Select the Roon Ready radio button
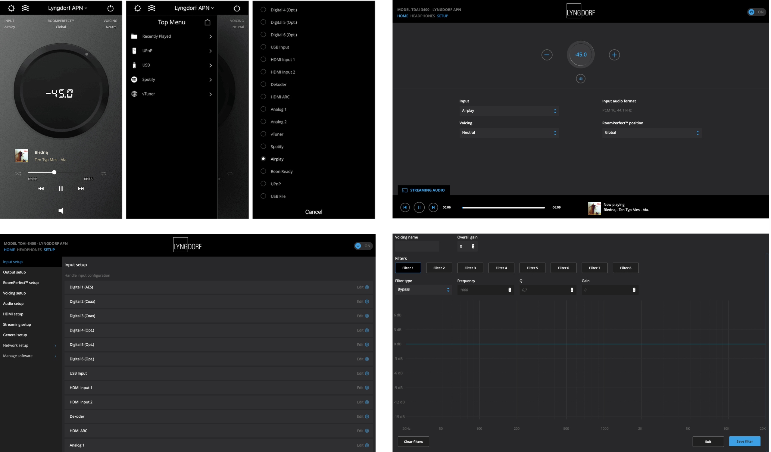The width and height of the screenshot is (771, 452). [263, 171]
